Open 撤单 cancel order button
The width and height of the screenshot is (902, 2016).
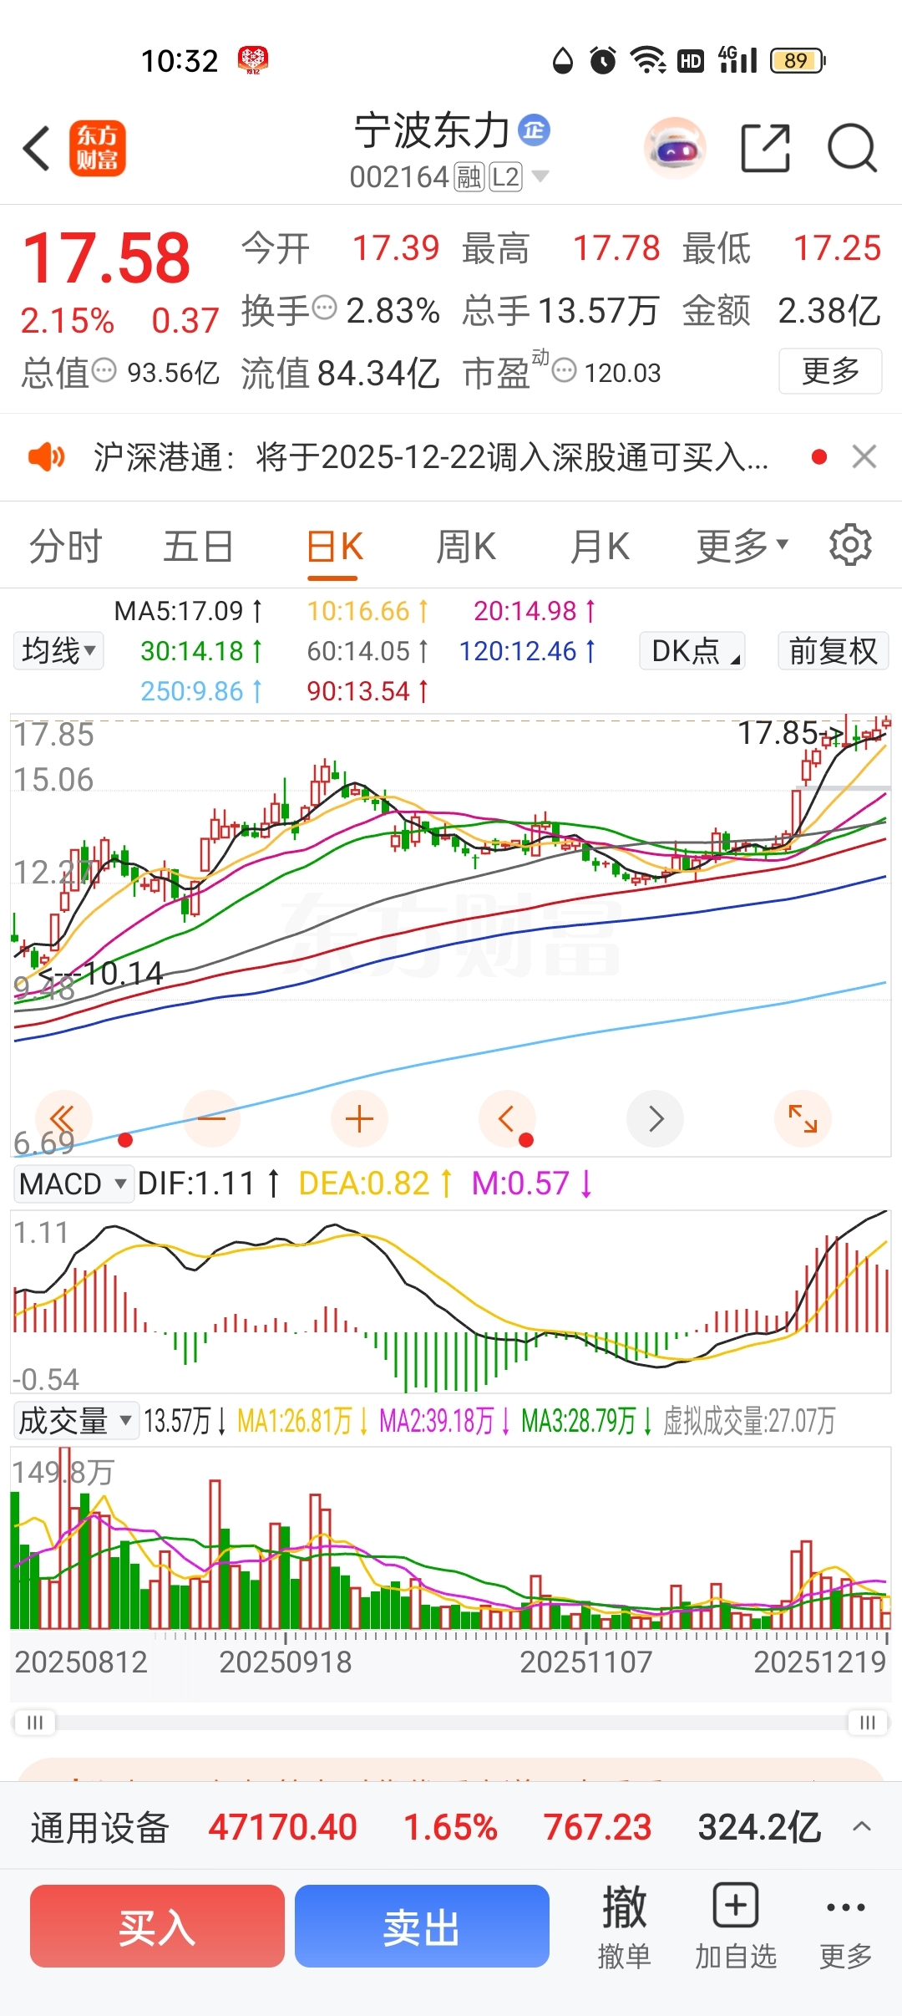[624, 1927]
